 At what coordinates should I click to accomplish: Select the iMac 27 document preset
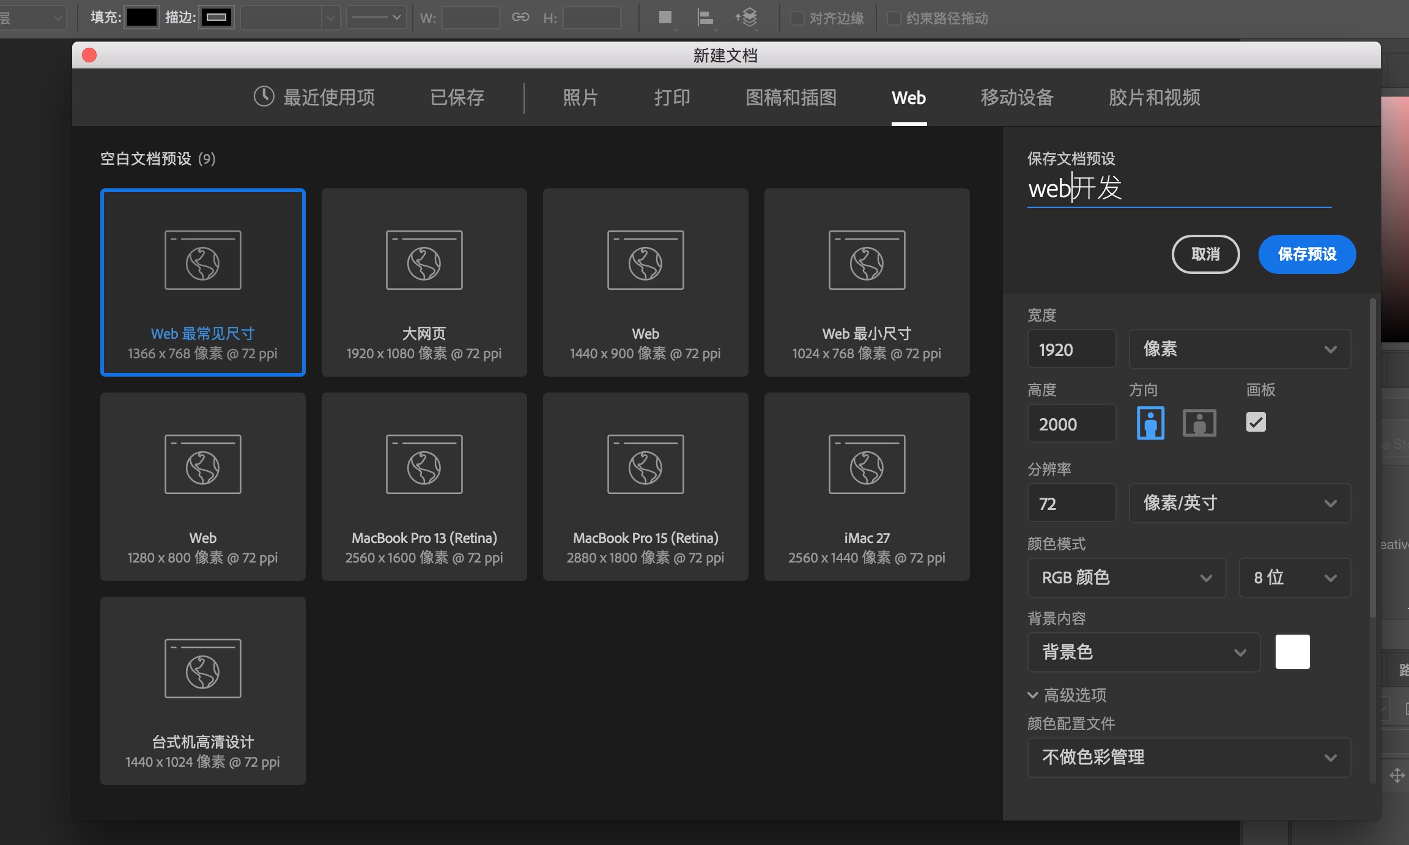pos(867,486)
